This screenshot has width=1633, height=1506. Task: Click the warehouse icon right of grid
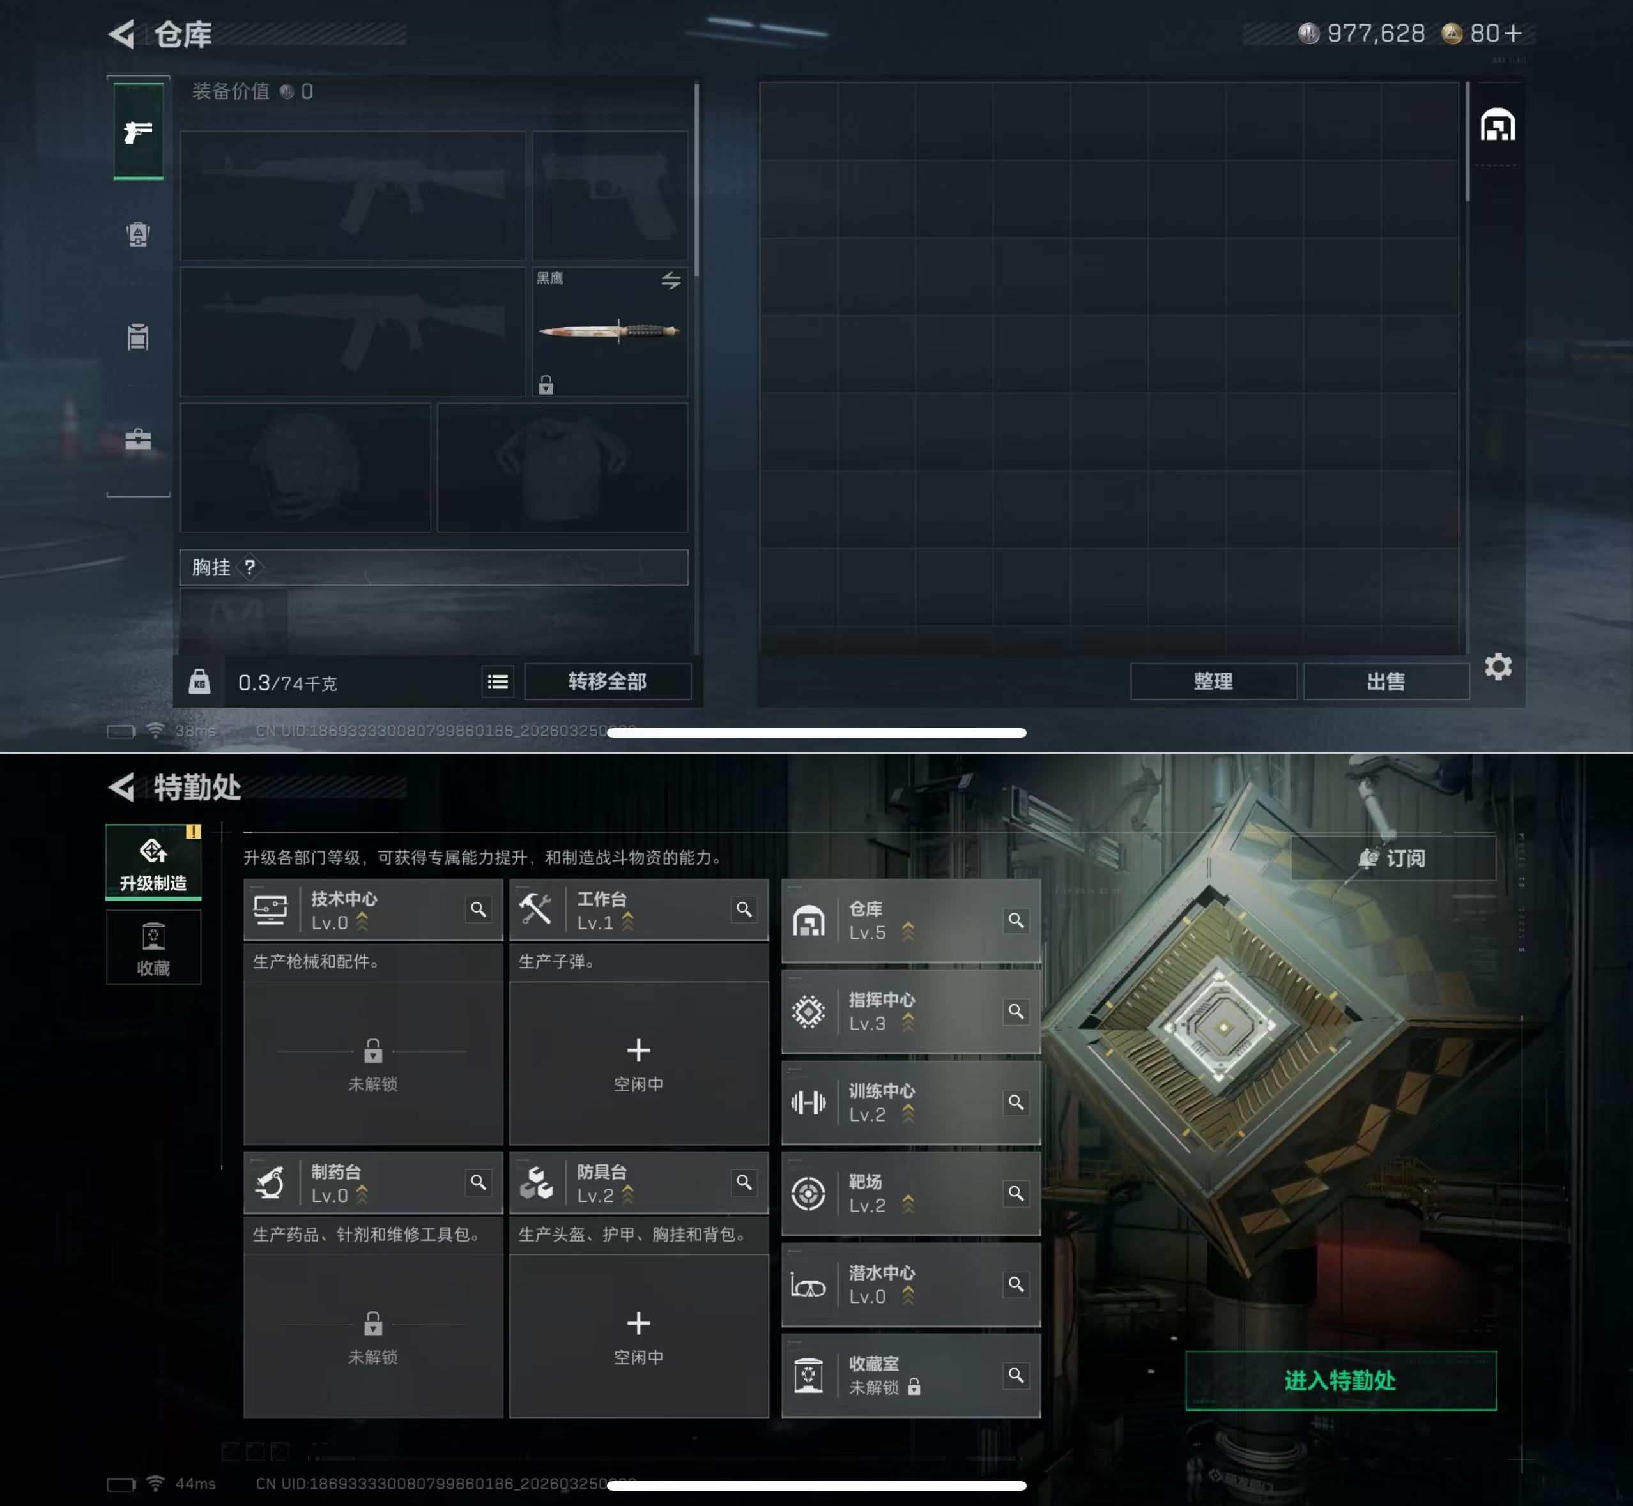tap(1498, 125)
